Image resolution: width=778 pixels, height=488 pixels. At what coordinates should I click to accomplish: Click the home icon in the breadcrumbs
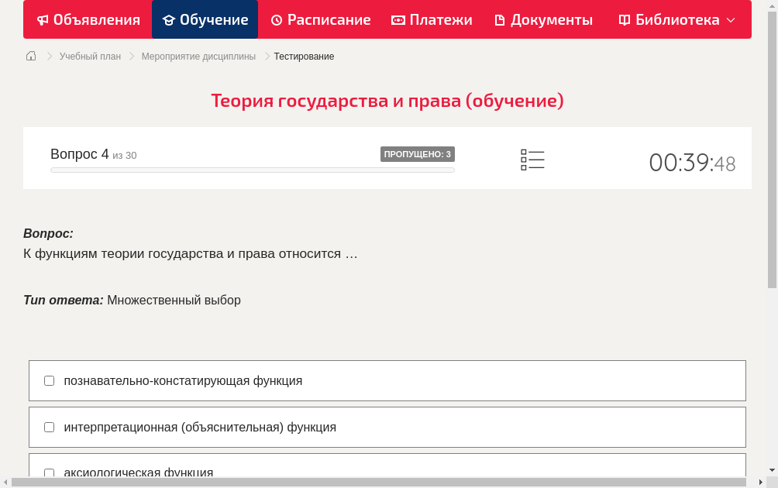pyautogui.click(x=30, y=56)
